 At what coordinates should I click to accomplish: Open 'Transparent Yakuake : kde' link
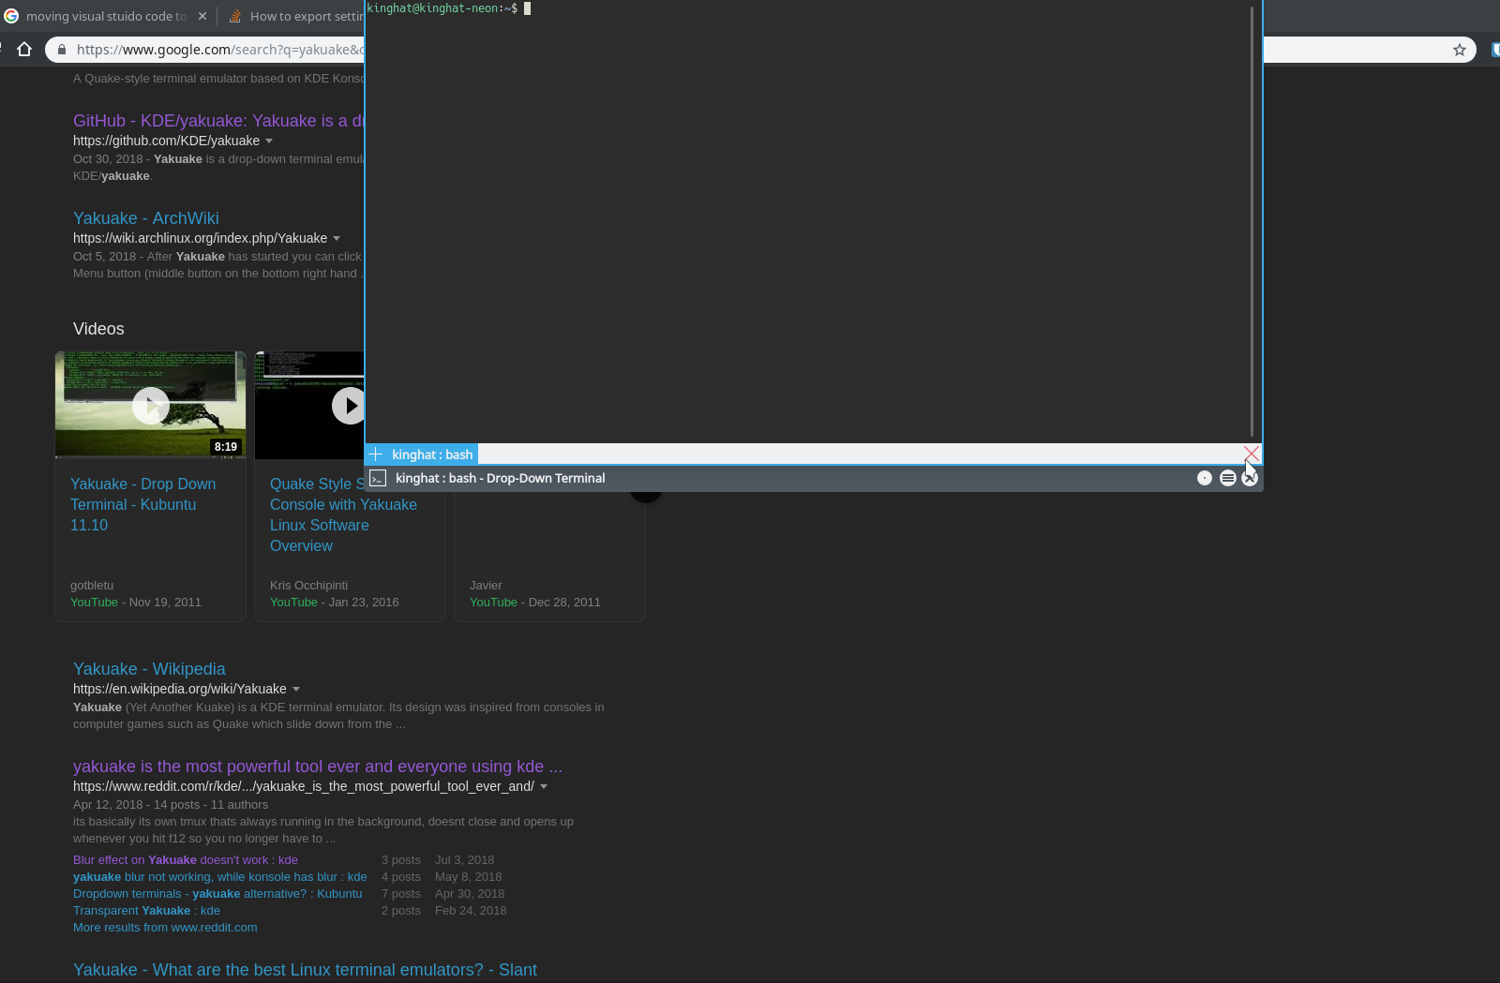(146, 911)
